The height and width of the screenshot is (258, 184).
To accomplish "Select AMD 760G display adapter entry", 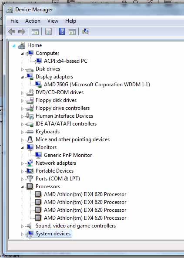I will pyautogui.click(x=97, y=85).
